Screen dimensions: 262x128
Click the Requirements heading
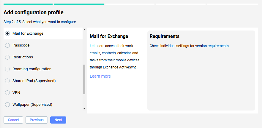(165, 36)
